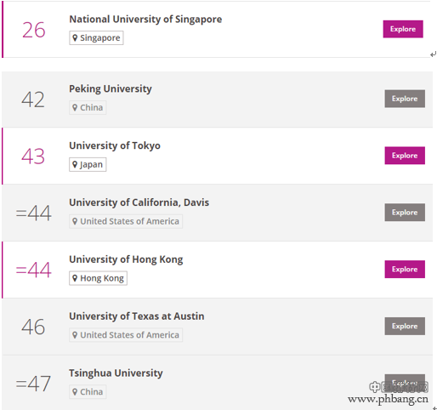Click the Hong Kong location tag

tap(98, 278)
